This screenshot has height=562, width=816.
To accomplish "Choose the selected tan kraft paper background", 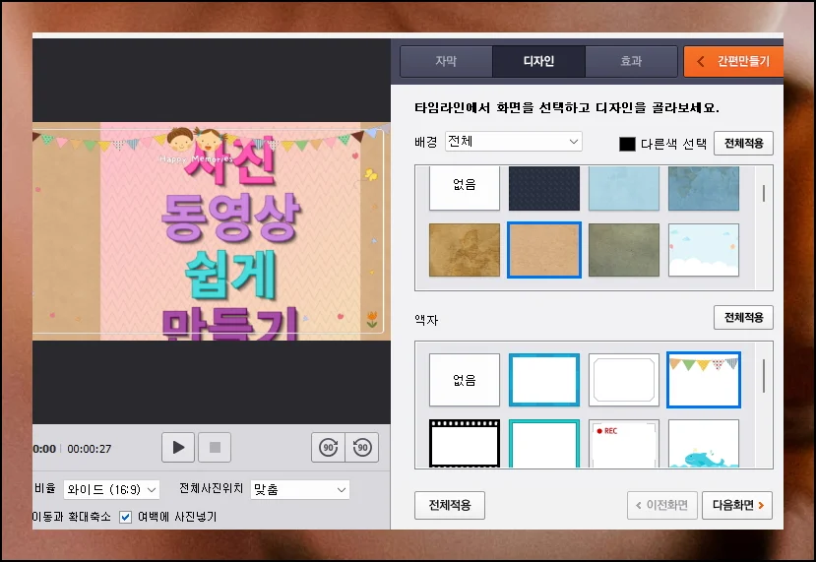I will 543,250.
